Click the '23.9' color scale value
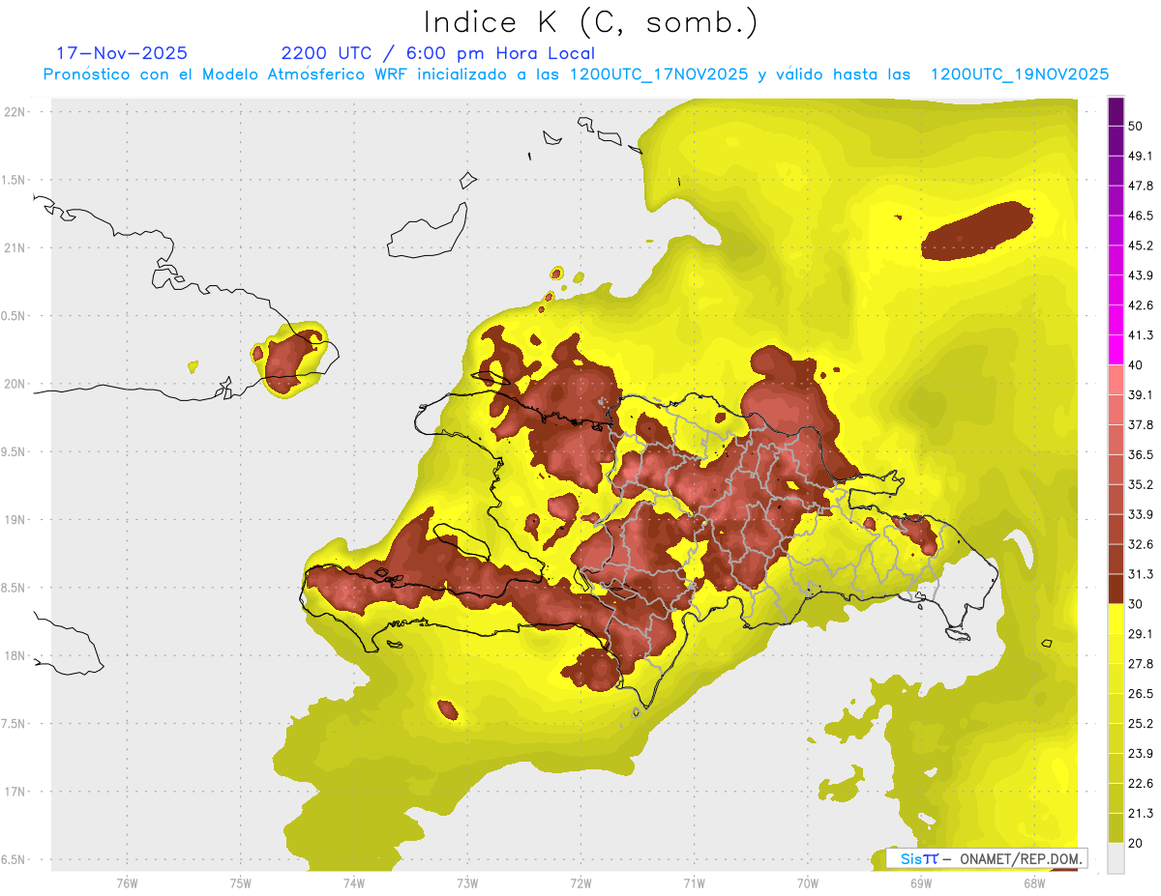This screenshot has width=1161, height=896. pyautogui.click(x=1140, y=754)
